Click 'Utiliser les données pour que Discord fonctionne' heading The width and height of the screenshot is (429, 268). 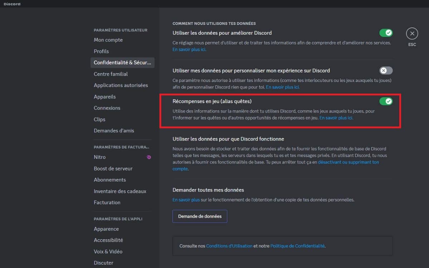pyautogui.click(x=228, y=139)
